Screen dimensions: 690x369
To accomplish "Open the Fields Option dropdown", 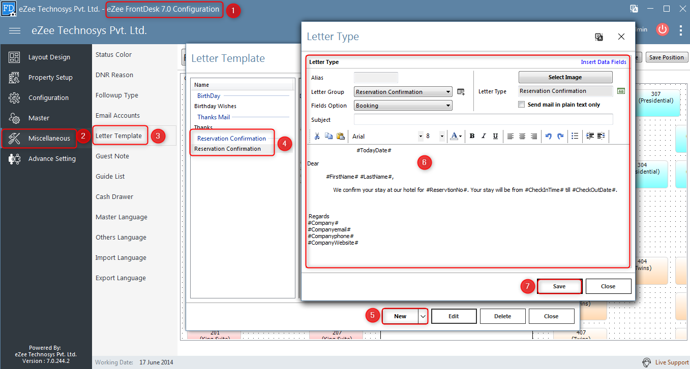I will click(403, 106).
